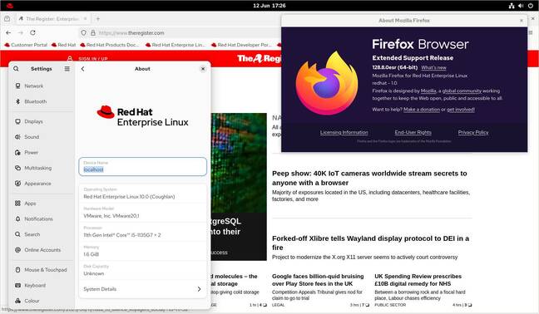
Task: Click Firefox back navigation arrow
Action: click(8, 32)
